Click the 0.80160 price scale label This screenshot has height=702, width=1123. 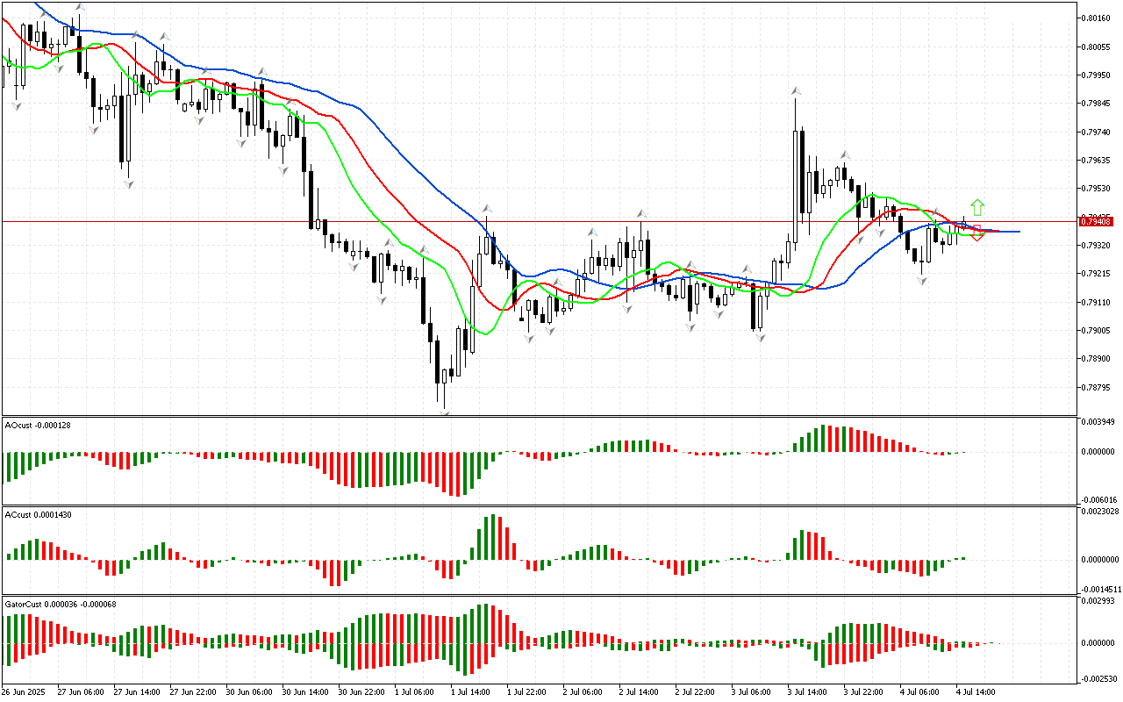coord(1096,18)
